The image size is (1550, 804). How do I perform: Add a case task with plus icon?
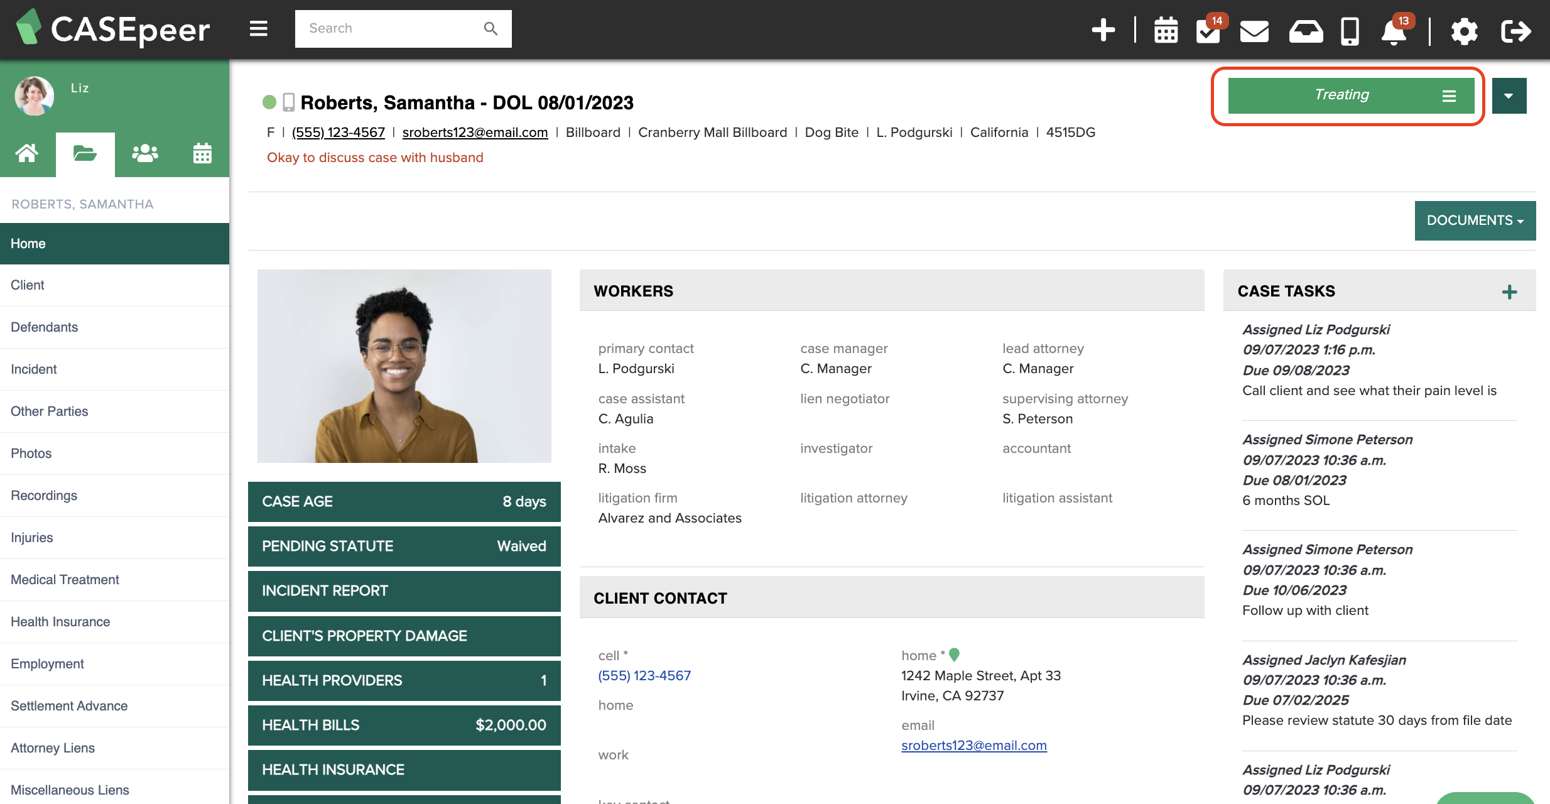click(x=1509, y=291)
